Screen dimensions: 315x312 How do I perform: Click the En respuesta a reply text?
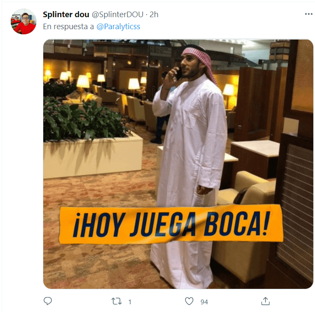coord(68,27)
